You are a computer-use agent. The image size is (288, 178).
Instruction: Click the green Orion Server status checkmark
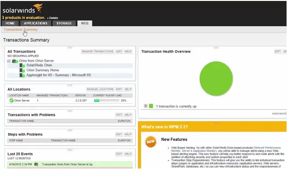11,100
